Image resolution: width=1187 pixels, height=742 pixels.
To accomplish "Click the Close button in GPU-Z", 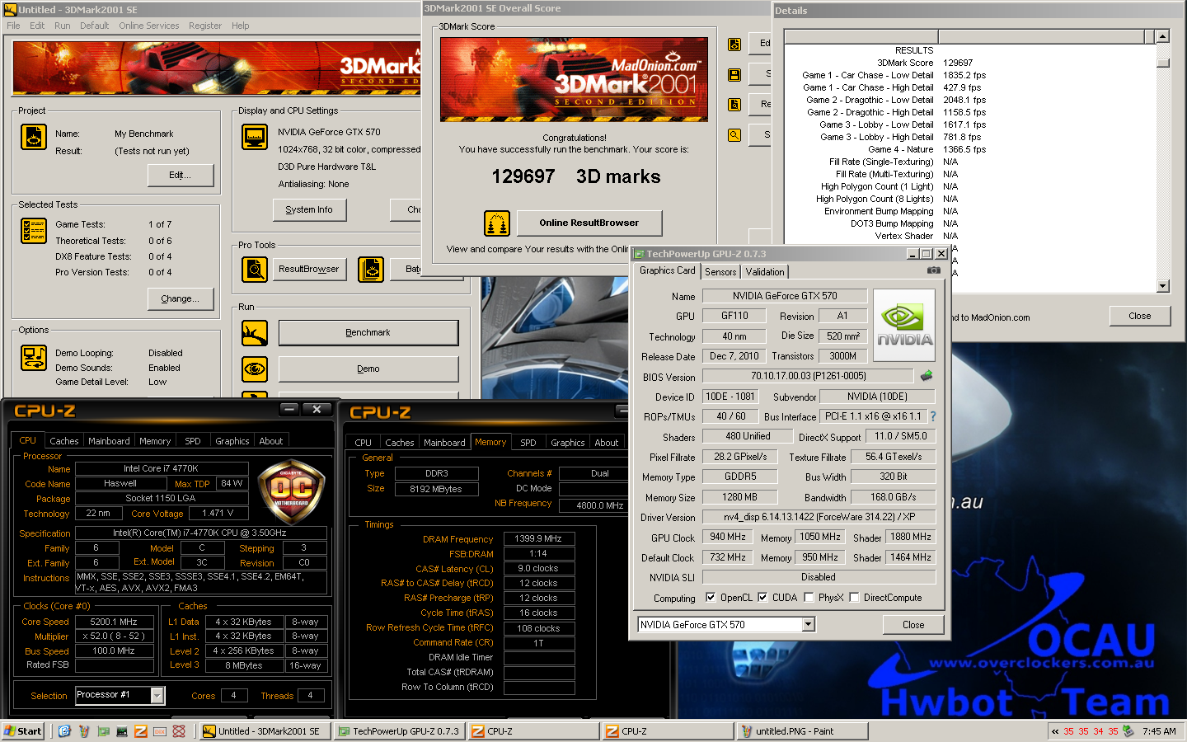I will pos(913,625).
